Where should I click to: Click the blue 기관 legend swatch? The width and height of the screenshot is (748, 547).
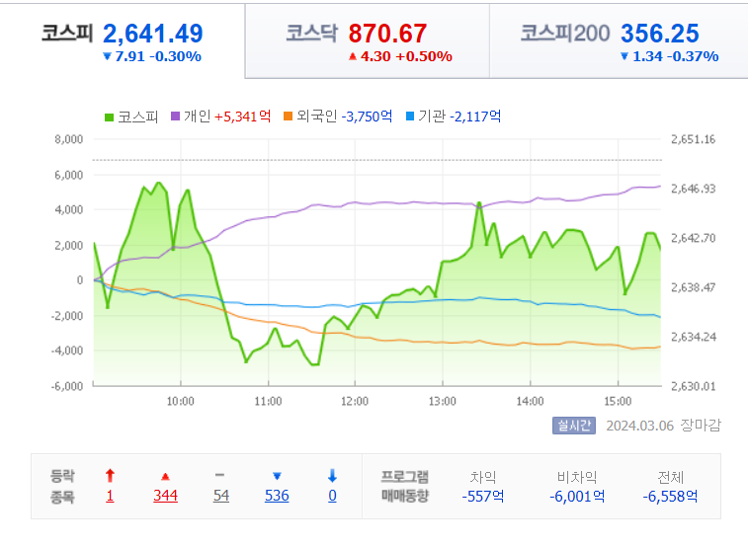point(410,117)
